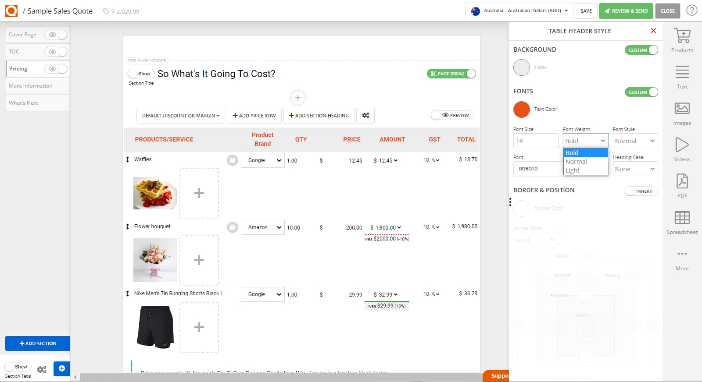702x382 pixels.
Task: Toggle TOC visibility switch
Action: point(56,52)
